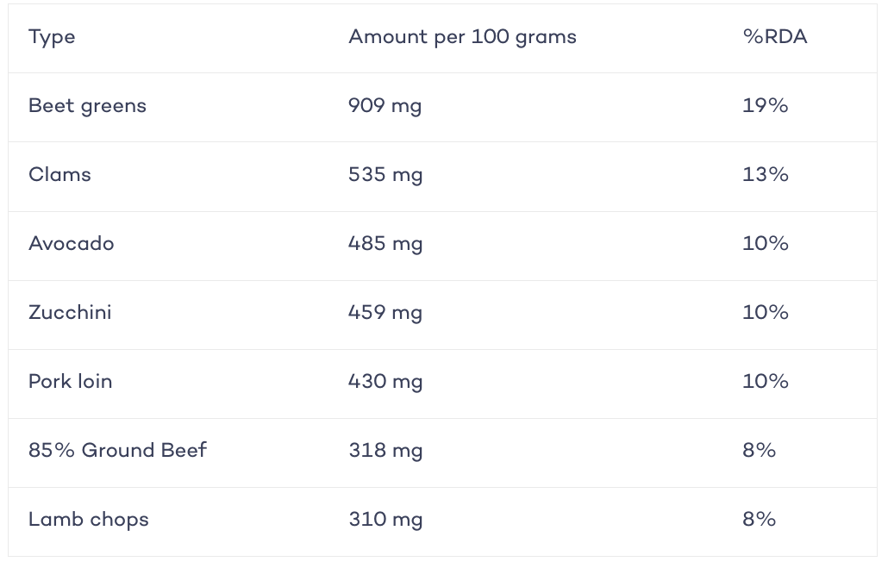Select the 310 mg value

(385, 521)
